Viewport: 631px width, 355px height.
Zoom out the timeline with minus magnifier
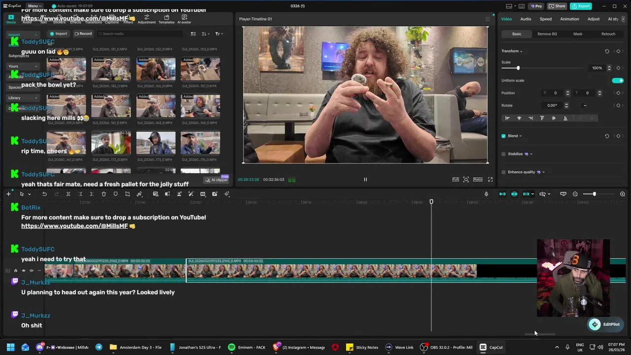click(575, 194)
